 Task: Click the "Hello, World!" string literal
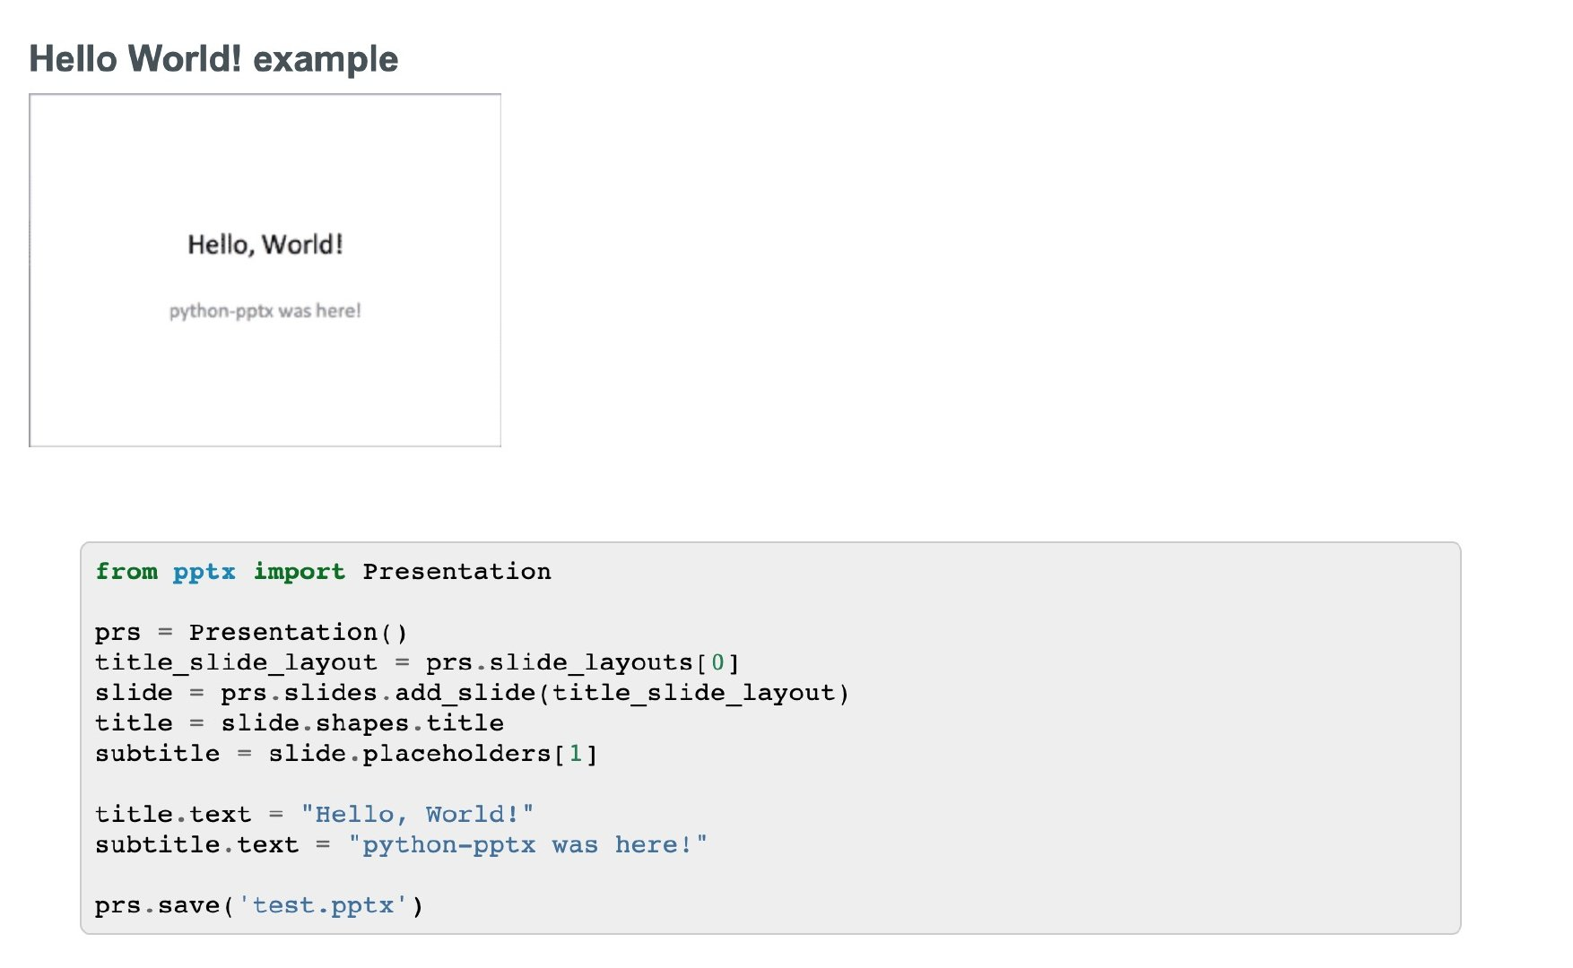click(x=417, y=814)
